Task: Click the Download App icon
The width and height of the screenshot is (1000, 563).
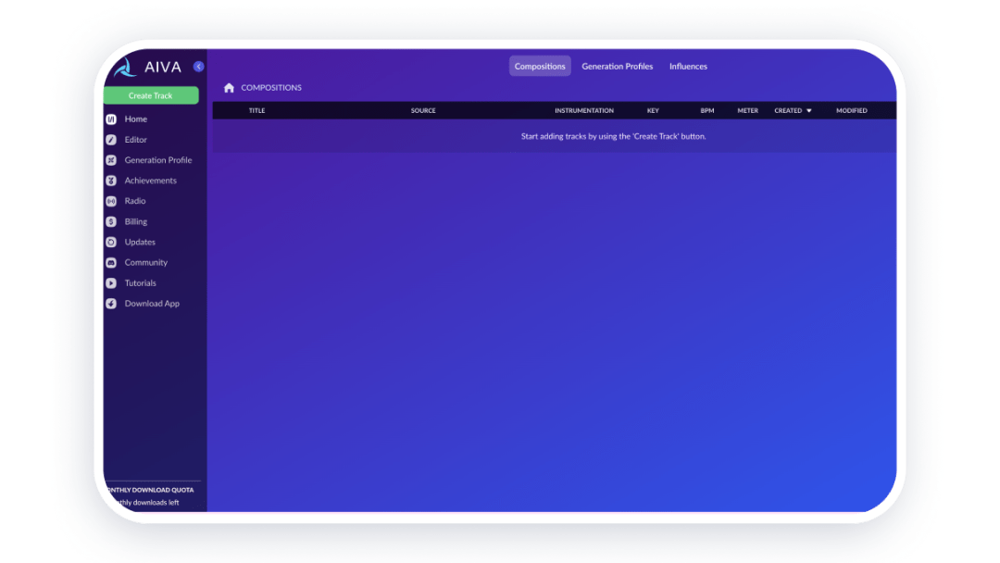Action: (111, 304)
